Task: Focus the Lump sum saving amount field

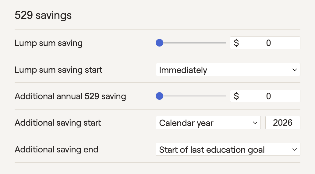Action: click(x=268, y=43)
